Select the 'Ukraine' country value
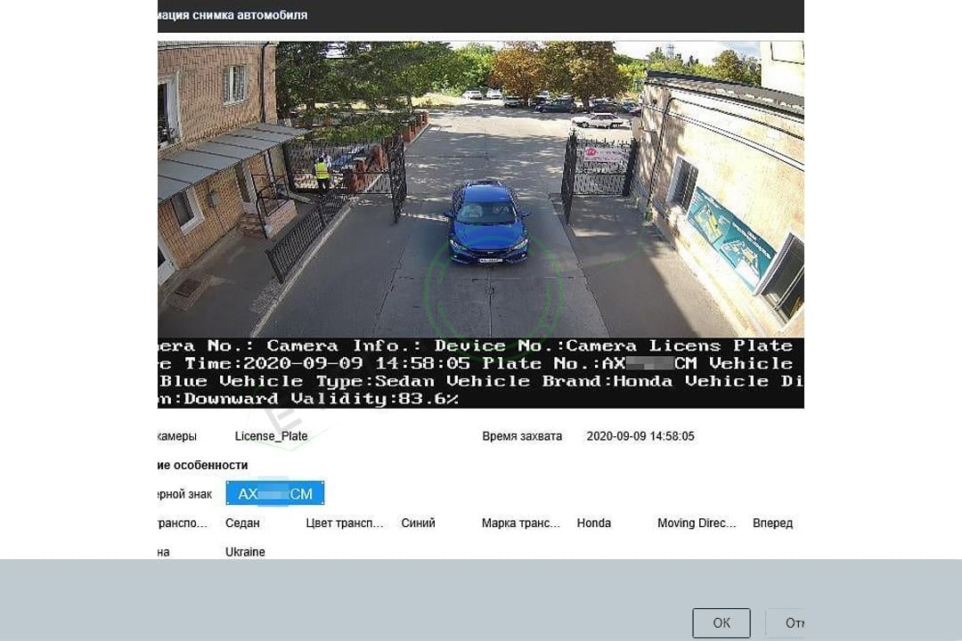 coord(245,552)
